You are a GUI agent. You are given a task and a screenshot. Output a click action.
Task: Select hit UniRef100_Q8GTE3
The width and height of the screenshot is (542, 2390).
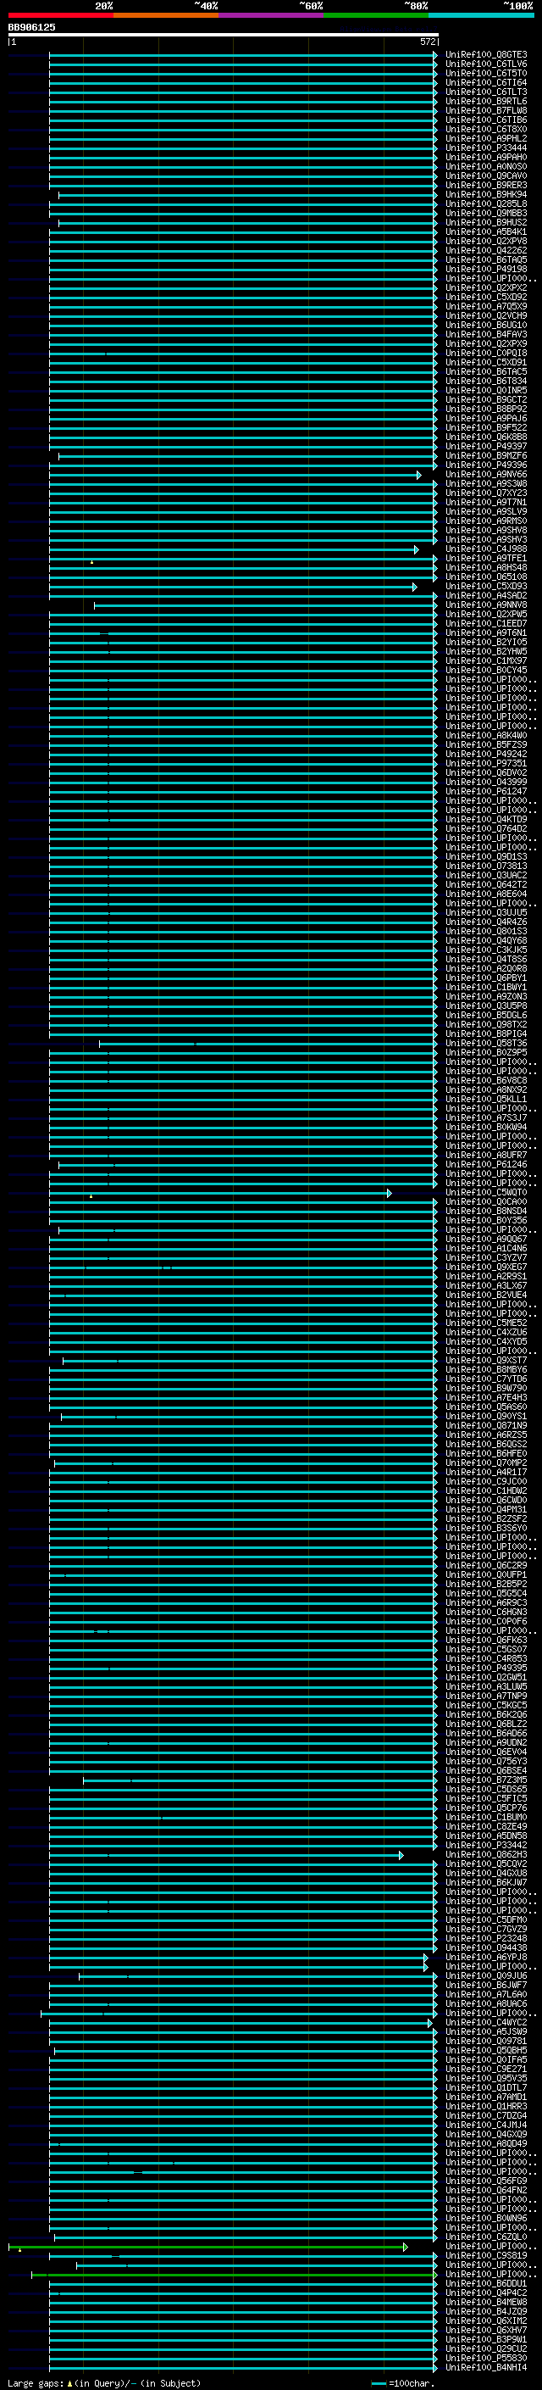[486, 55]
